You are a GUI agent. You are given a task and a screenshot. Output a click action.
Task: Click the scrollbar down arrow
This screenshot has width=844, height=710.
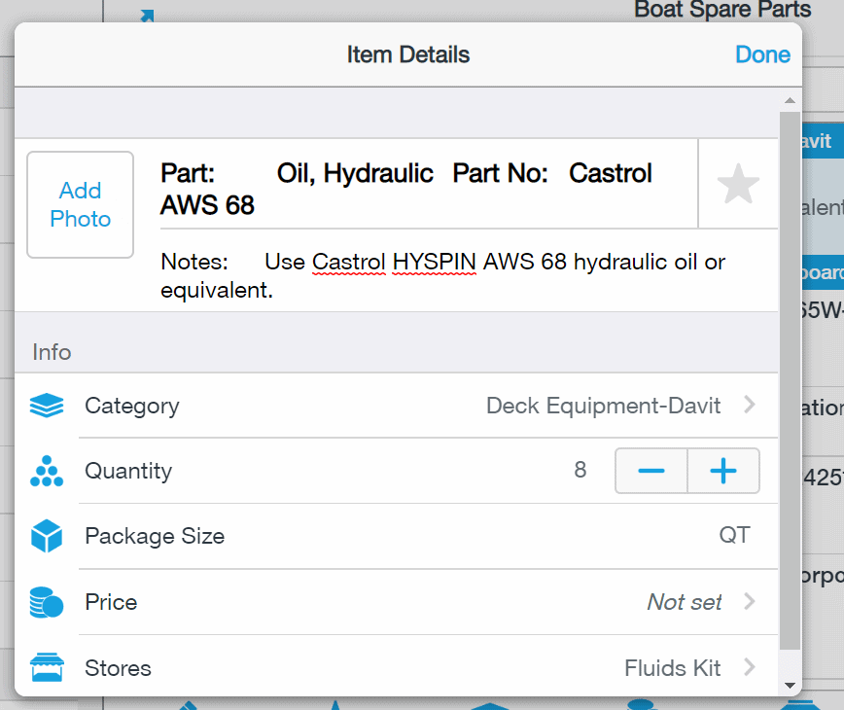(x=790, y=686)
